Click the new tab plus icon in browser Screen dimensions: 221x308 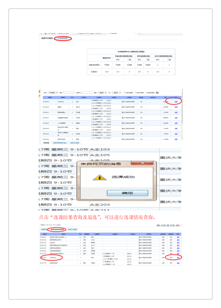[140, 33]
